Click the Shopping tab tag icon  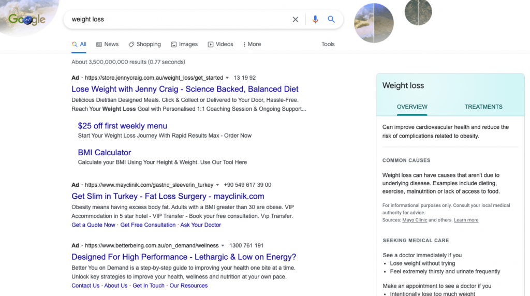[x=131, y=45]
